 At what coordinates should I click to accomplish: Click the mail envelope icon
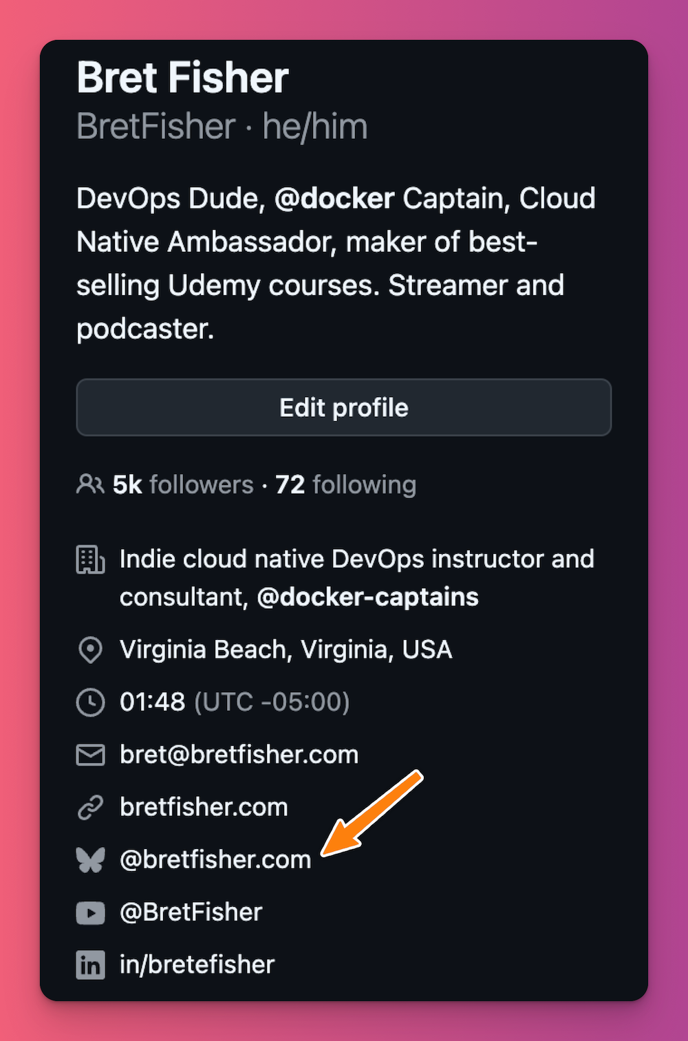click(90, 755)
